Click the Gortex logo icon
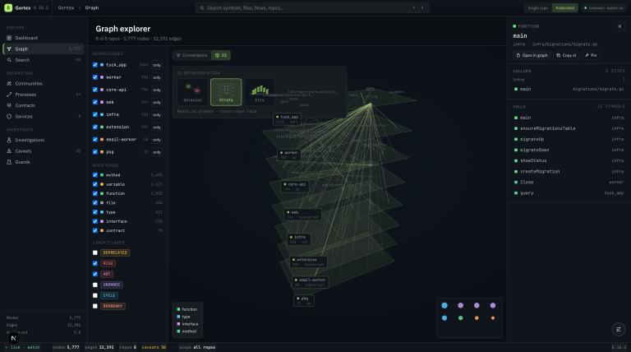631x352 pixels. [8, 7]
